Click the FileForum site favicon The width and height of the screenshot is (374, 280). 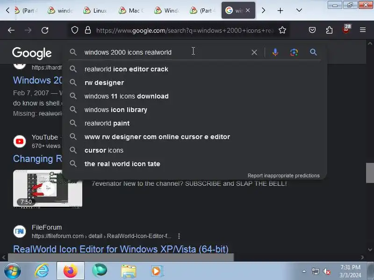20,231
